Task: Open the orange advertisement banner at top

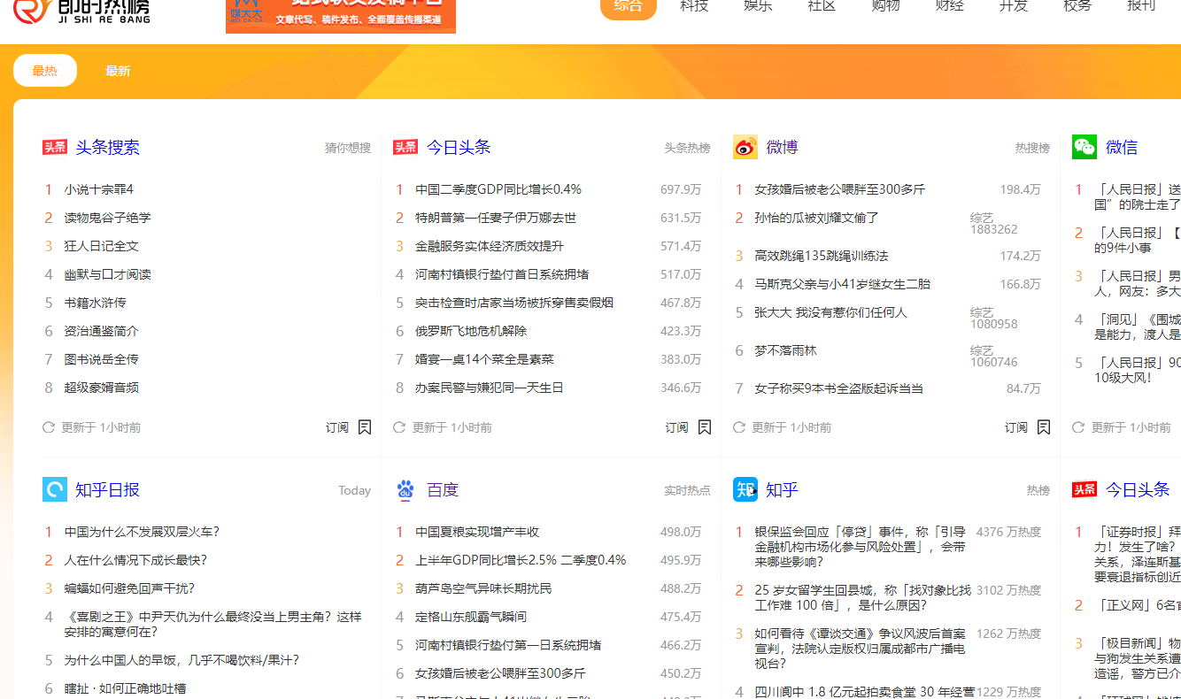Action: (341, 16)
